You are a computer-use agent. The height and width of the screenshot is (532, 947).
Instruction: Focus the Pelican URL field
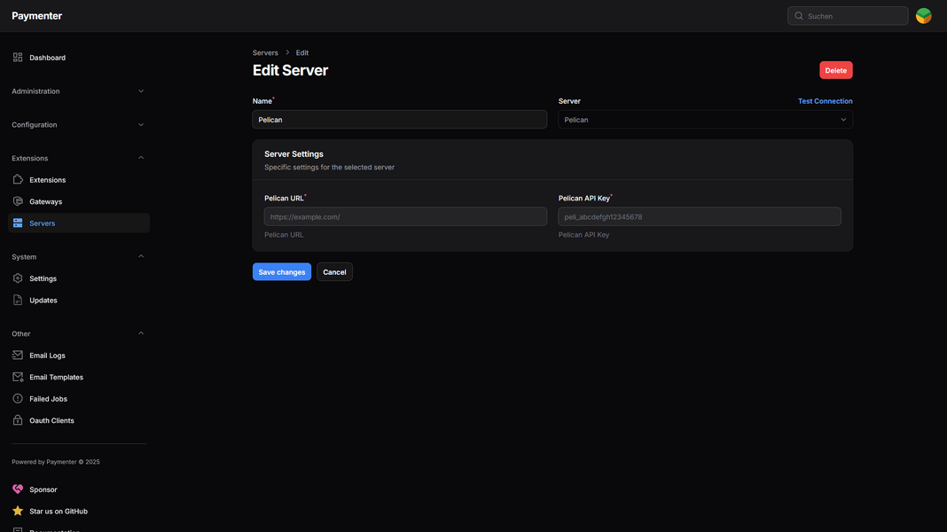point(405,216)
